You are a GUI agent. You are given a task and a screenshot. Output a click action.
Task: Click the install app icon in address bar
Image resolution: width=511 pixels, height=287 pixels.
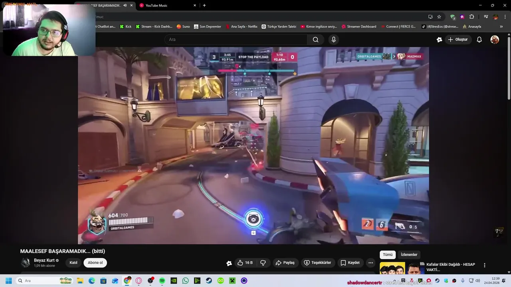[430, 17]
